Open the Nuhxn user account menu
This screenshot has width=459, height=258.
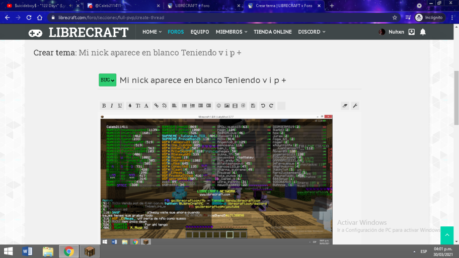point(391,32)
